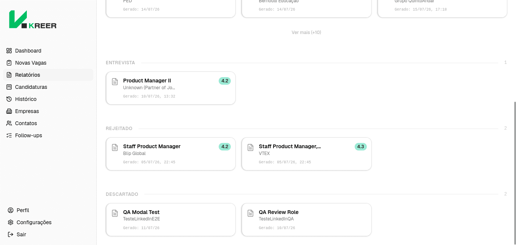Click the TesteLinkedInE2E company text
The height and width of the screenshot is (245, 516).
click(x=142, y=219)
